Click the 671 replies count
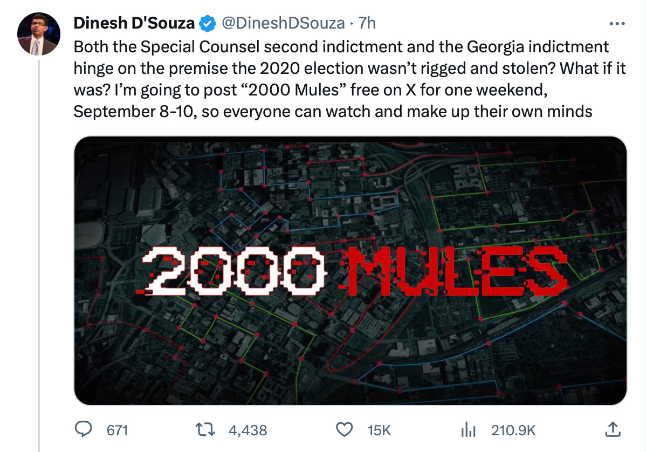The image size is (646, 452). (117, 430)
